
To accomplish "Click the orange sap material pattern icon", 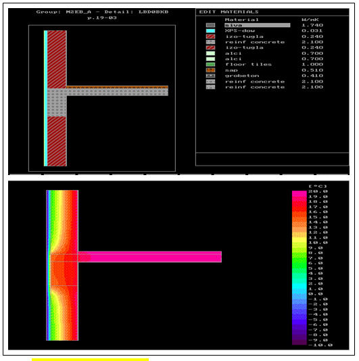I will tap(210, 70).
